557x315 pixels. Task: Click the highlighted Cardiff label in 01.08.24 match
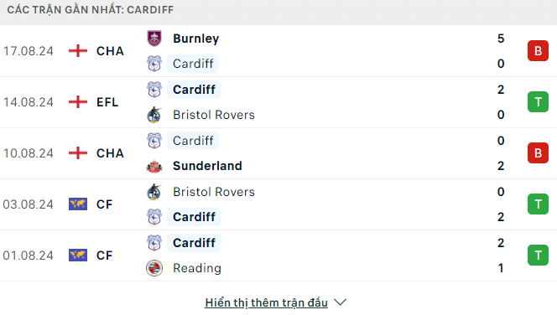194,243
